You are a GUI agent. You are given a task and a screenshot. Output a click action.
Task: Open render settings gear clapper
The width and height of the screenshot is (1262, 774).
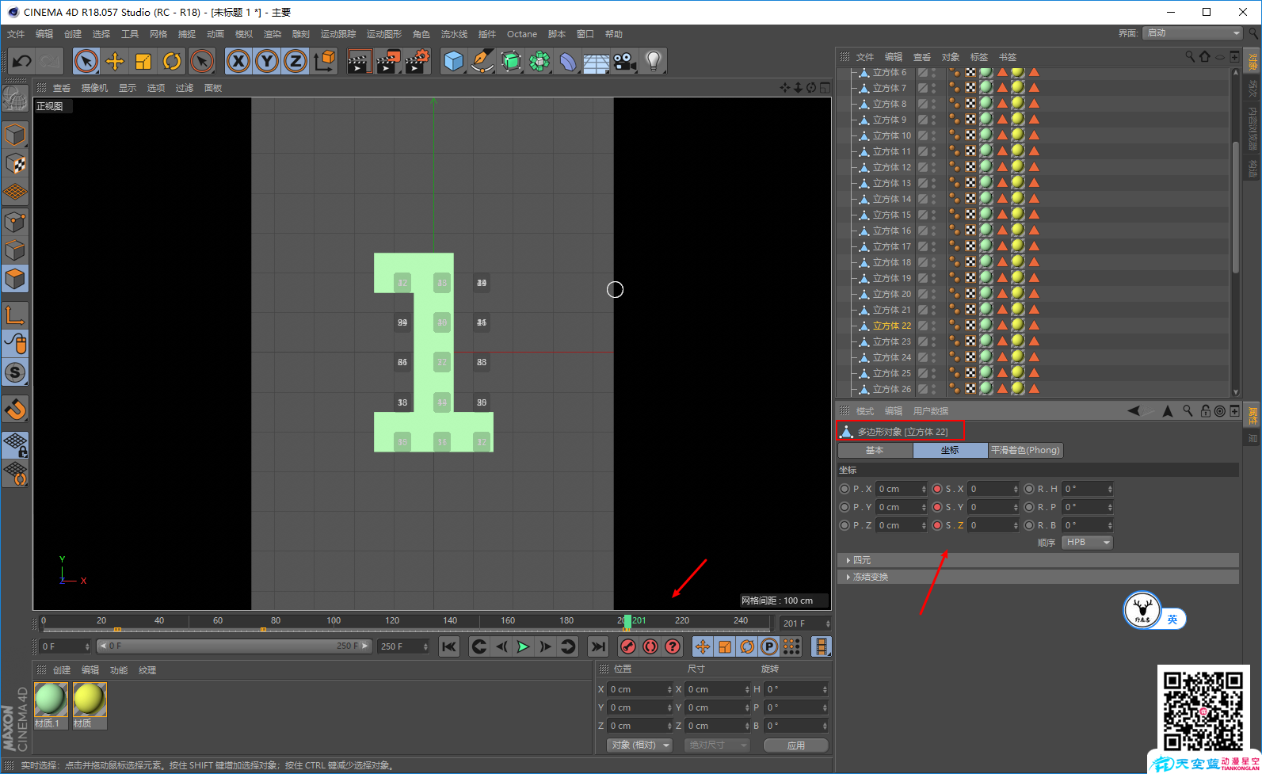(417, 61)
